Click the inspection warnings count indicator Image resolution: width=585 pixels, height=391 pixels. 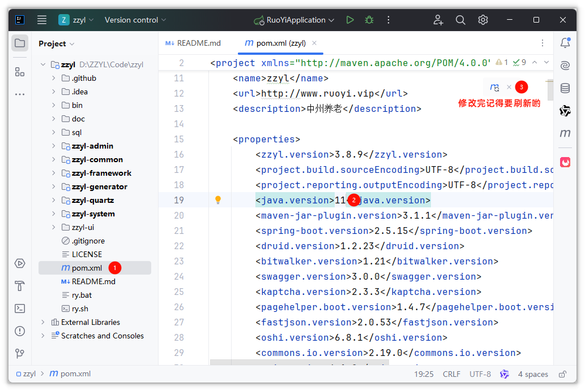pos(501,63)
